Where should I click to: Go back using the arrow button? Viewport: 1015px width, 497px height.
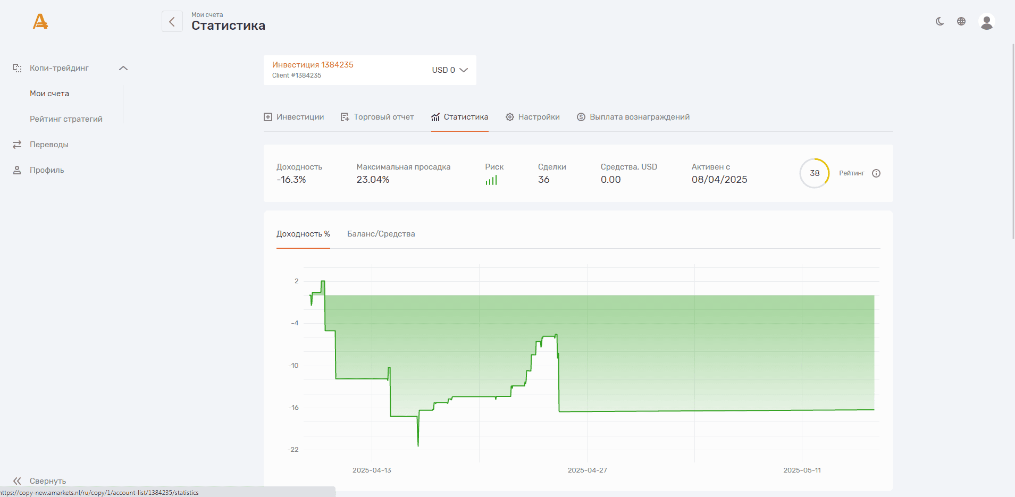172,21
